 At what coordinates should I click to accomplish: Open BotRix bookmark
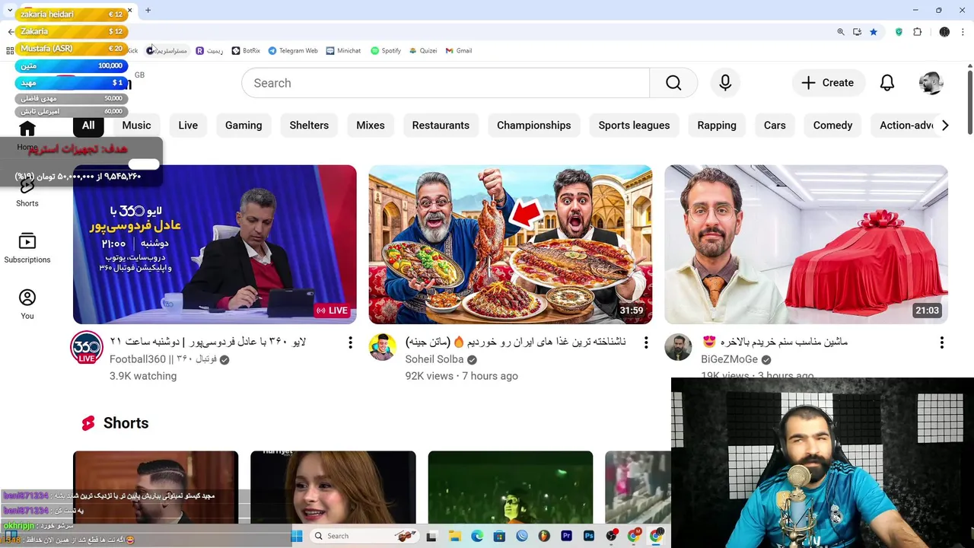click(x=246, y=51)
